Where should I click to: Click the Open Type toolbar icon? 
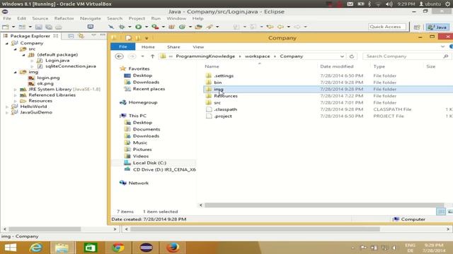[198, 27]
